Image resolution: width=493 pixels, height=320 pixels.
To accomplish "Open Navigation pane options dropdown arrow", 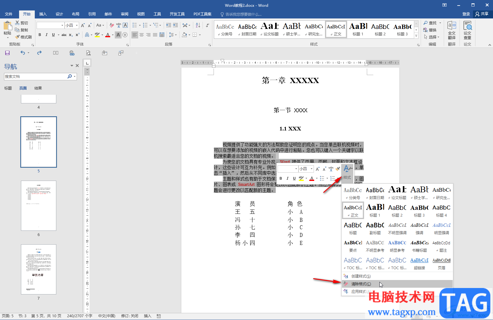I will point(72,66).
